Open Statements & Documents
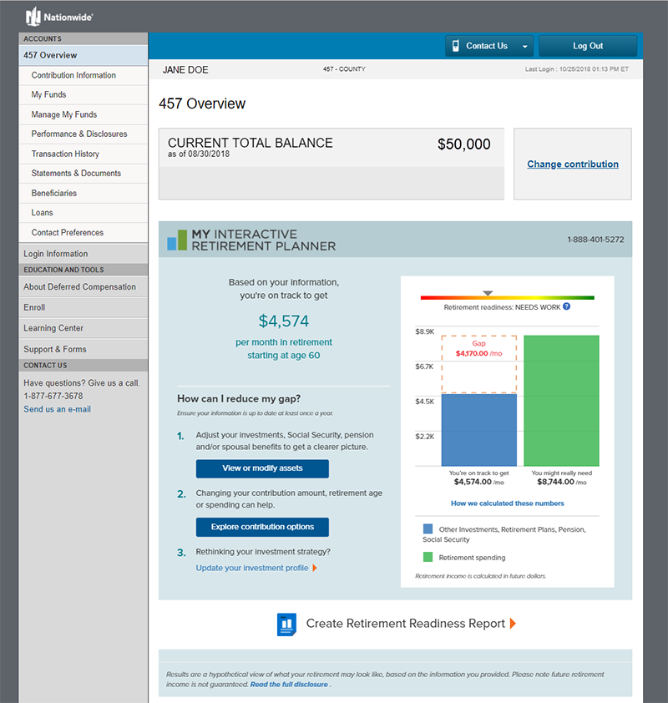The width and height of the screenshot is (668, 703). 83,173
